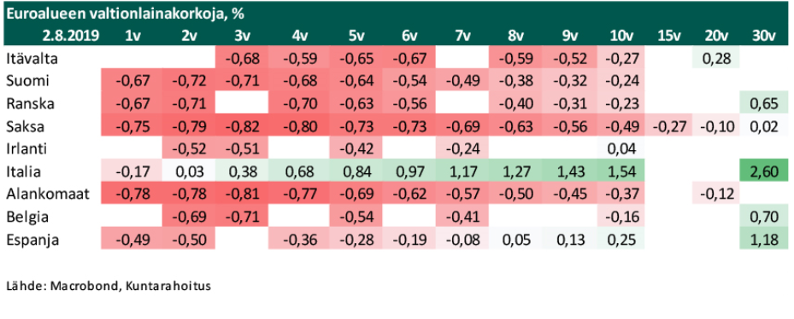Screen dimensions: 794x319
Task: Select the Irlanti 10v value 0,04
Action: point(621,149)
